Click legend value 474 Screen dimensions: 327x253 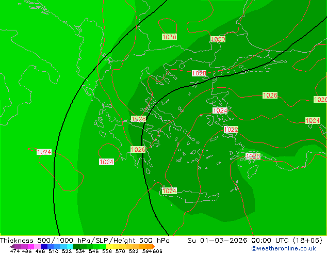click(15, 251)
